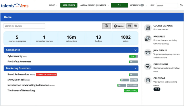Toggle the course info button
184x106 pixels.
(107, 26)
